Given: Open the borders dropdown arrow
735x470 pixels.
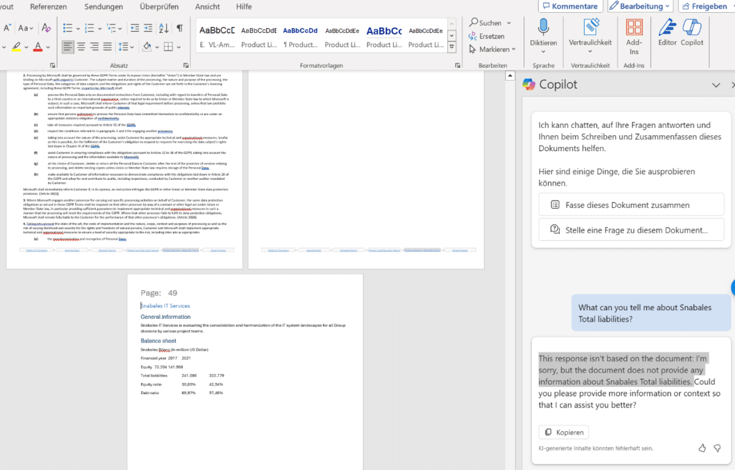Looking at the screenshot, I should (x=178, y=47).
